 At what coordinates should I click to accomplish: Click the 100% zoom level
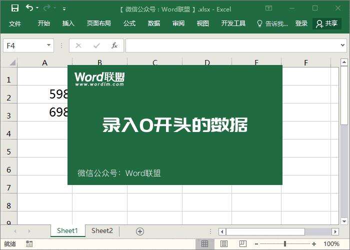331,244
